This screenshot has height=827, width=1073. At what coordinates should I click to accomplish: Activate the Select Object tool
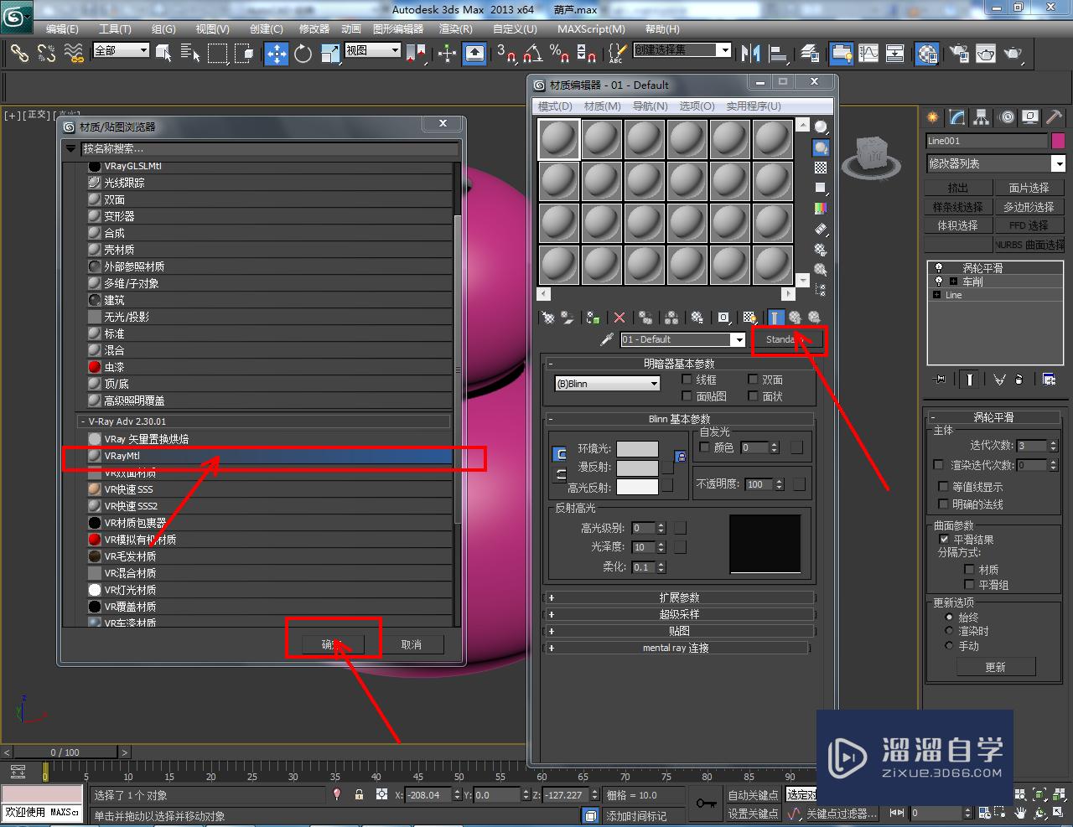(x=164, y=54)
